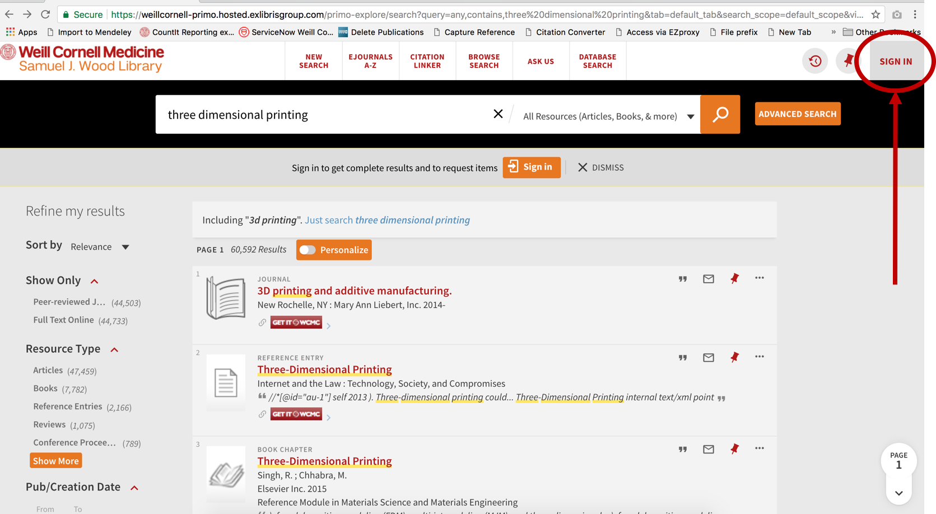Open Import to Mendeley bookmark
This screenshot has width=936, height=514.
point(89,32)
